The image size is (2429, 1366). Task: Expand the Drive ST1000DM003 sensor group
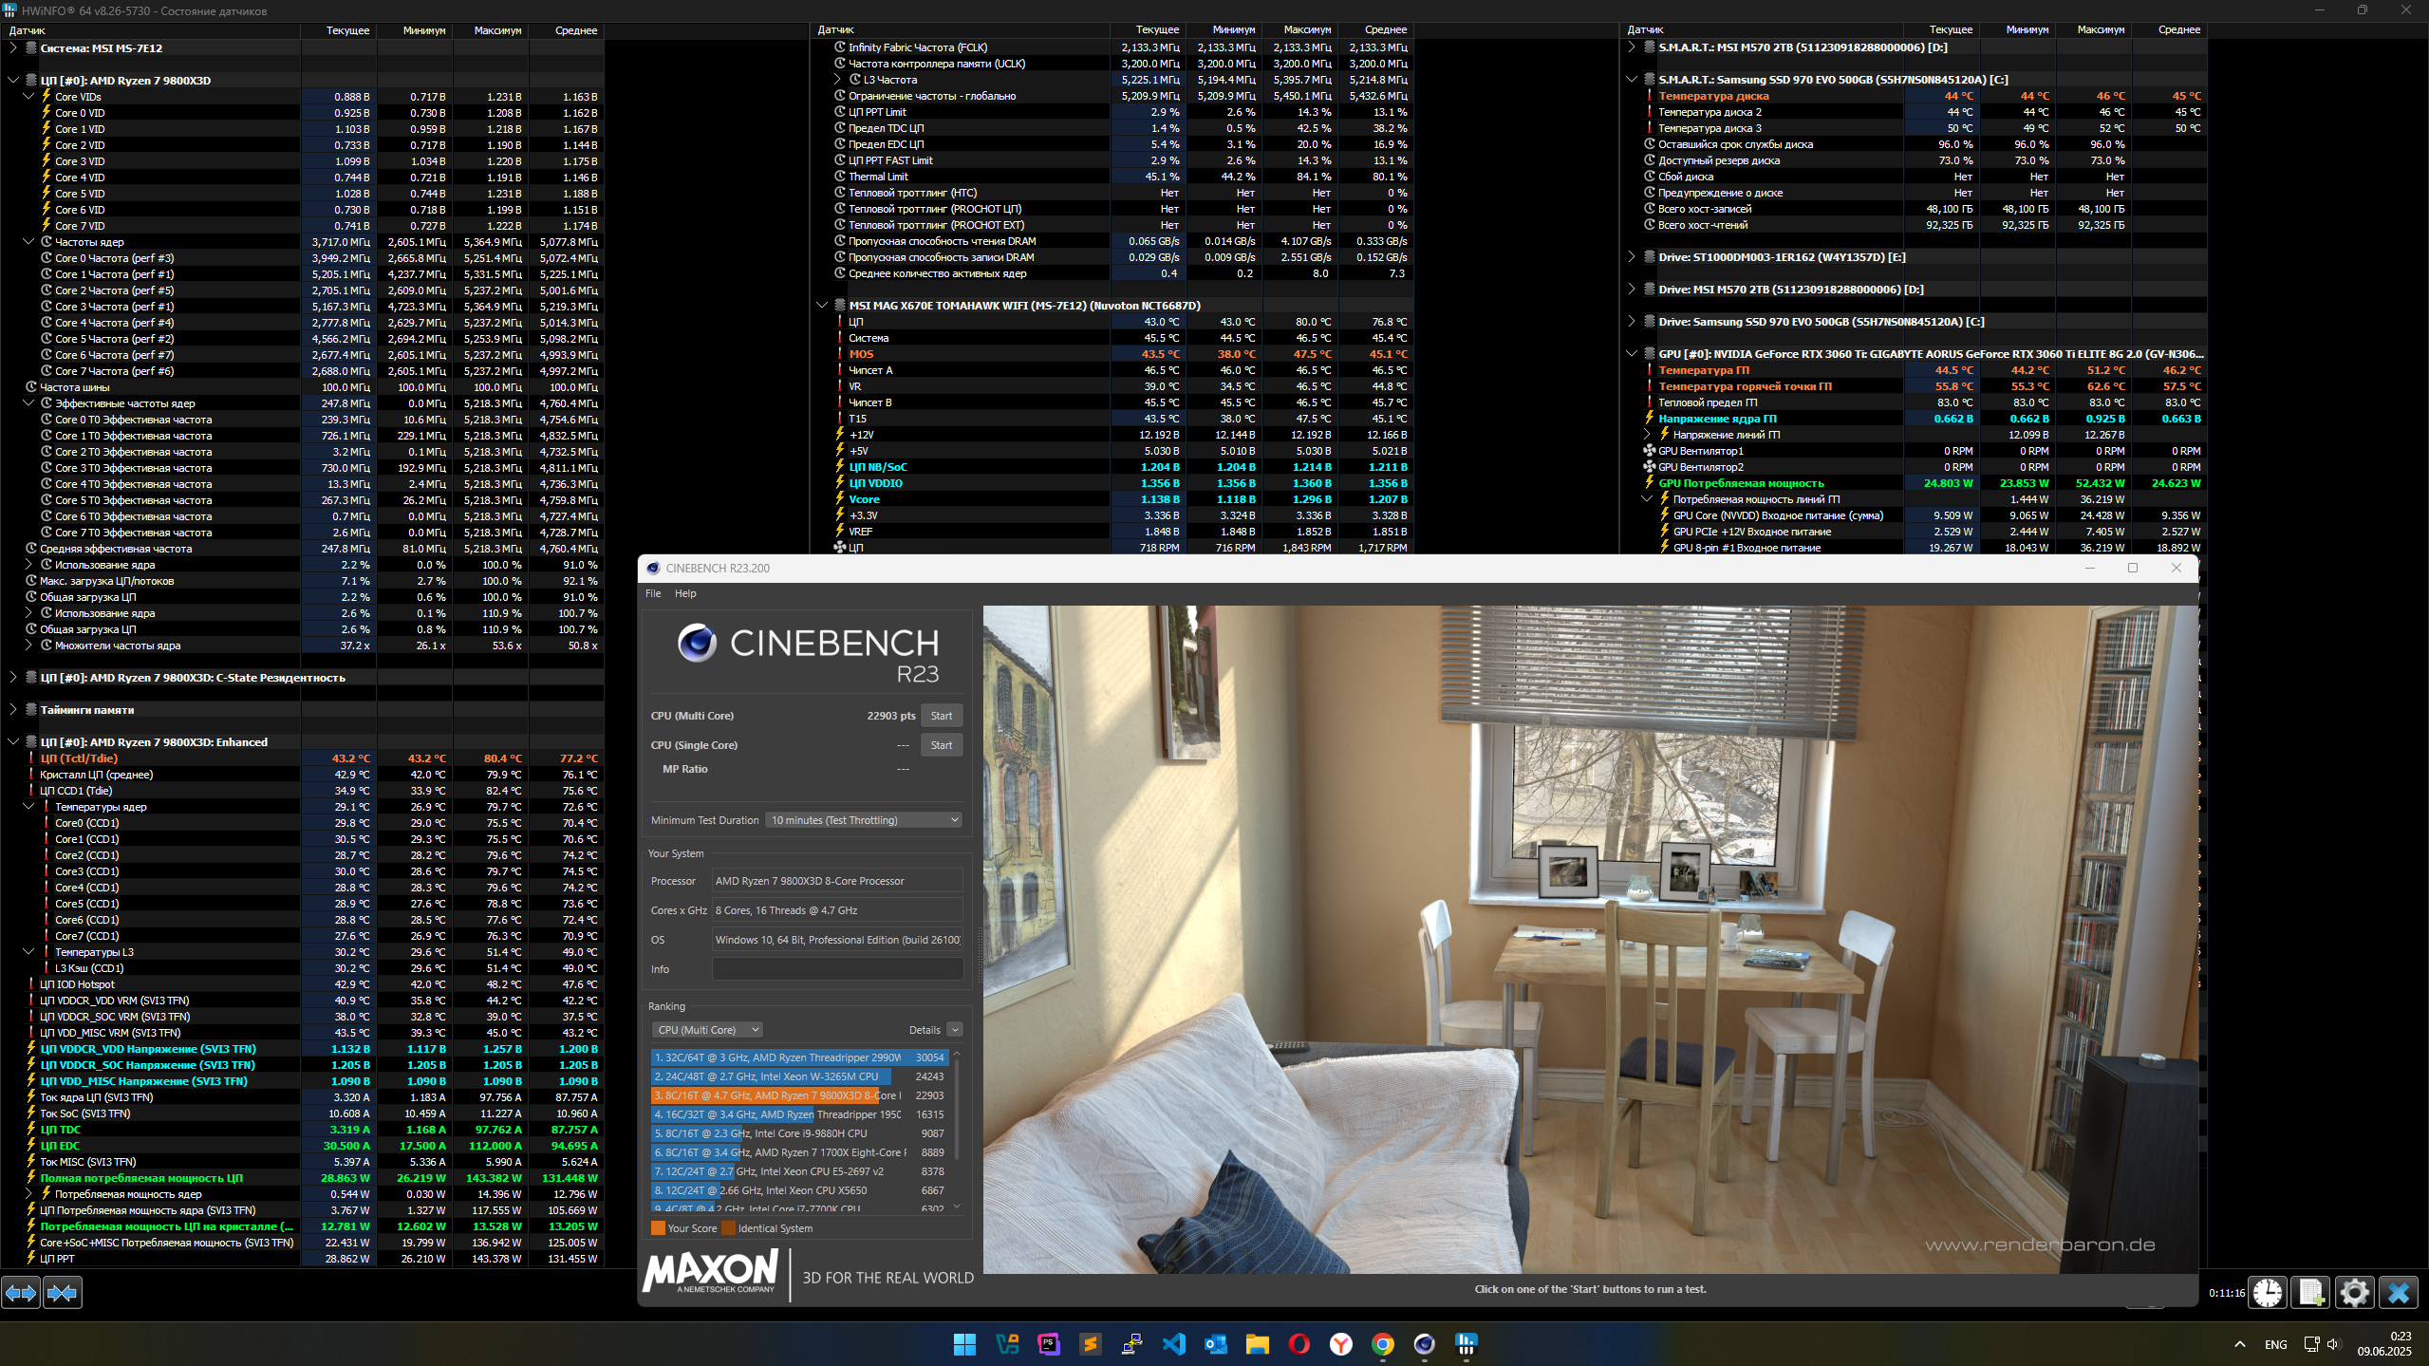(1632, 257)
